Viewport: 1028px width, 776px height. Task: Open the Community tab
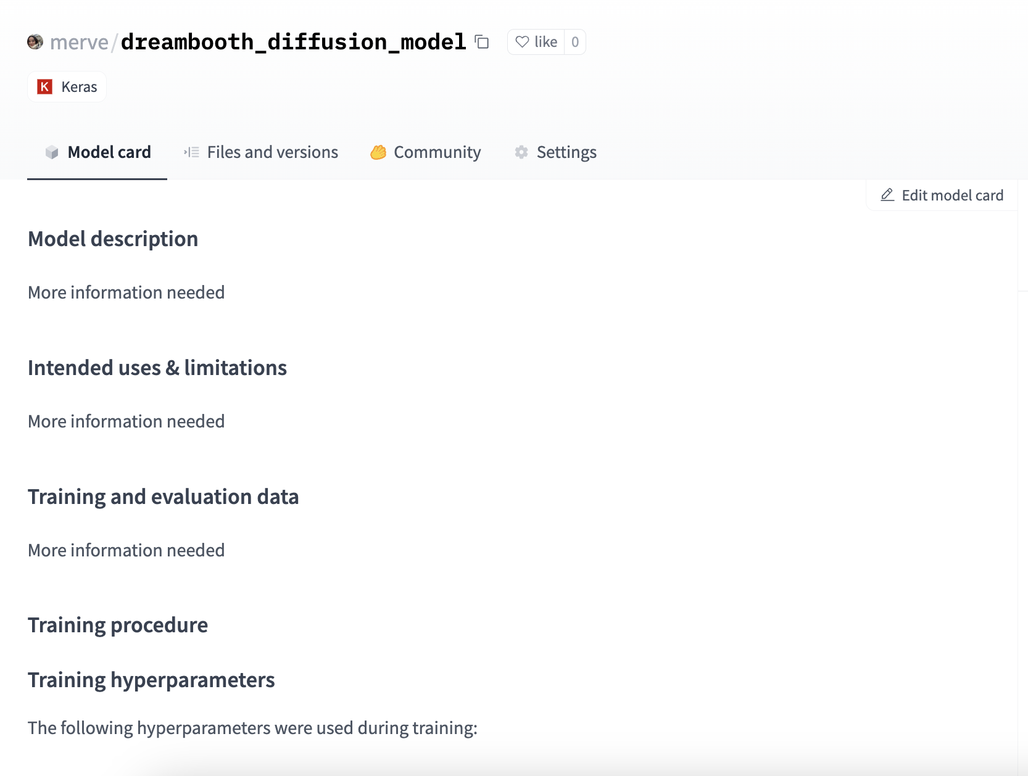pyautogui.click(x=437, y=152)
